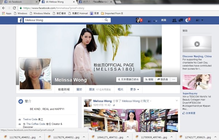Click the cover photo Melissa Wong name
Screen dimensions: 219x140
(x=70, y=80)
